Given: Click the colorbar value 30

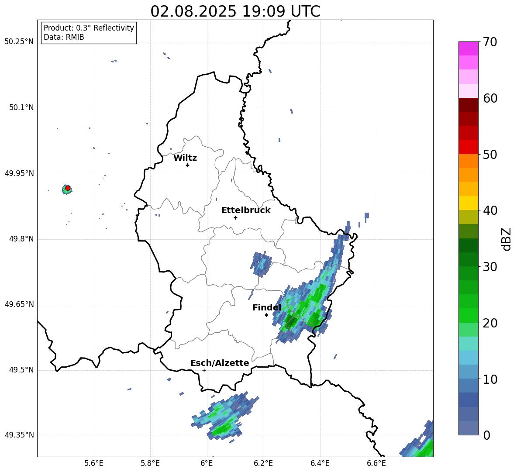Looking at the screenshot, I should click(490, 267).
